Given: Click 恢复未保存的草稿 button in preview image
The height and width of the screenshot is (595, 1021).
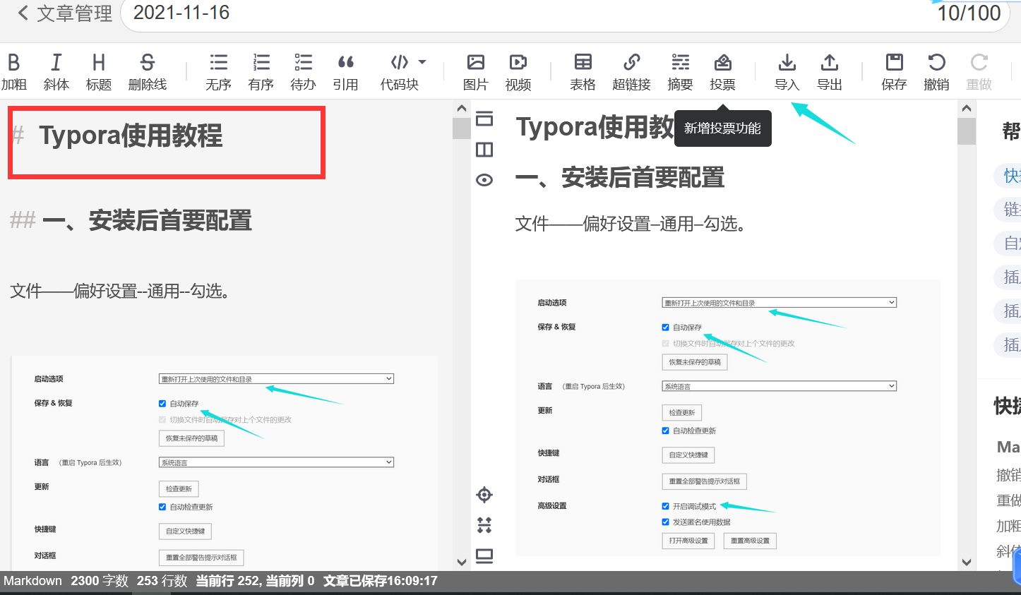Looking at the screenshot, I should (695, 362).
